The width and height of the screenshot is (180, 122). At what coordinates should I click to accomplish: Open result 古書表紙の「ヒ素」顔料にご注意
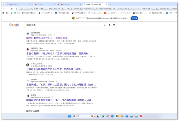coord(61,85)
